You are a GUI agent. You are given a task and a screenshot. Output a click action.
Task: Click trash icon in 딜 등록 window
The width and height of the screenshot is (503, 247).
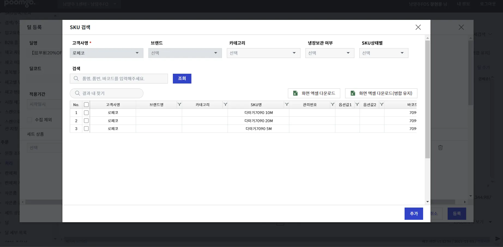[440, 147]
